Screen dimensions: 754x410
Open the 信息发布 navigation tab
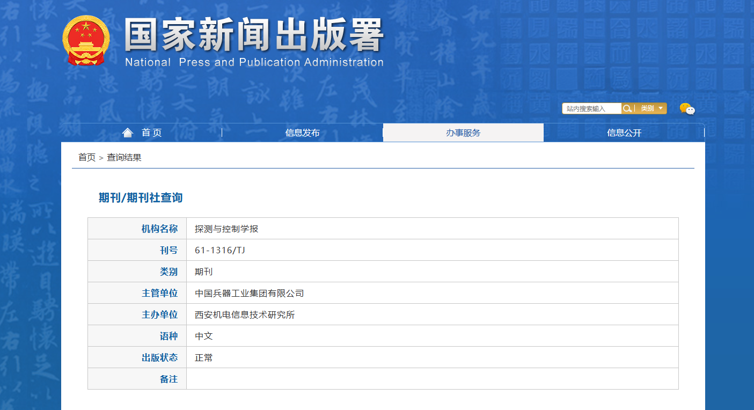point(302,133)
